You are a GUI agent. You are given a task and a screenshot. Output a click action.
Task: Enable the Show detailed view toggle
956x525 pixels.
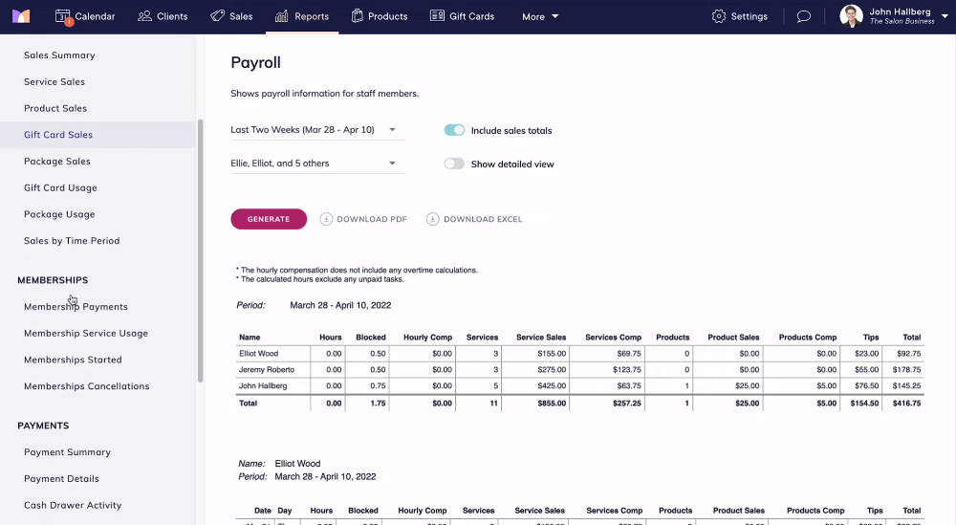click(x=454, y=164)
